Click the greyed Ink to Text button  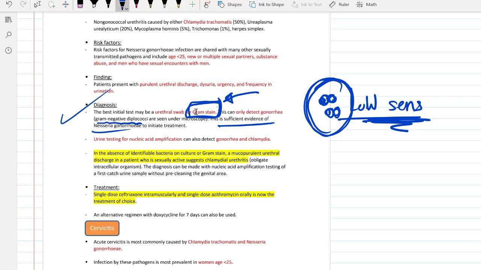tap(306, 4)
